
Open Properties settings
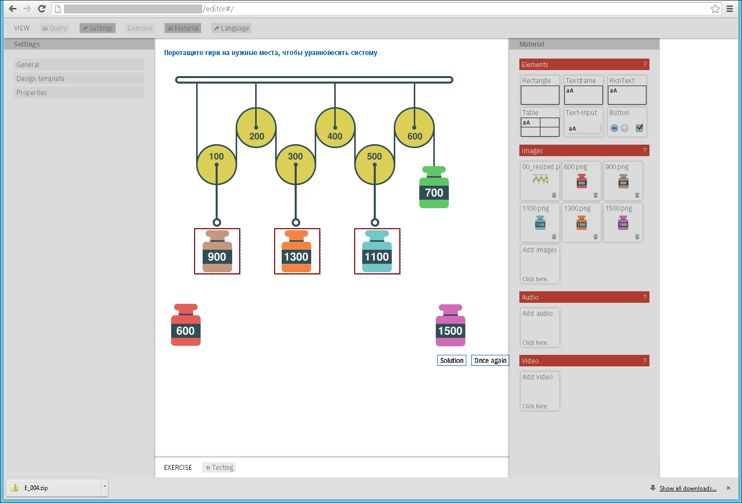[79, 93]
